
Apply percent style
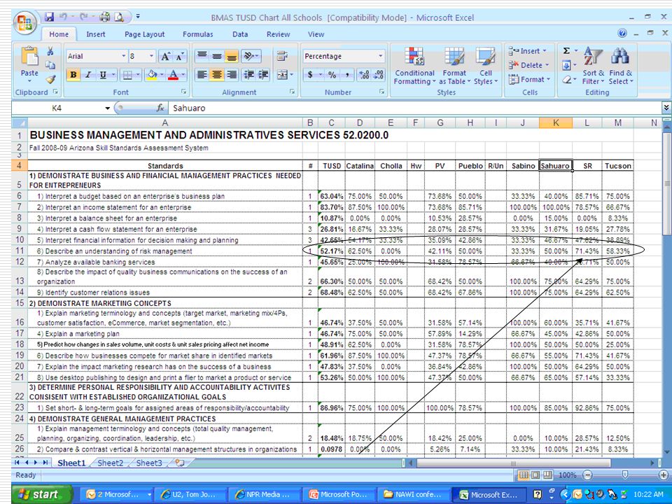[332, 75]
